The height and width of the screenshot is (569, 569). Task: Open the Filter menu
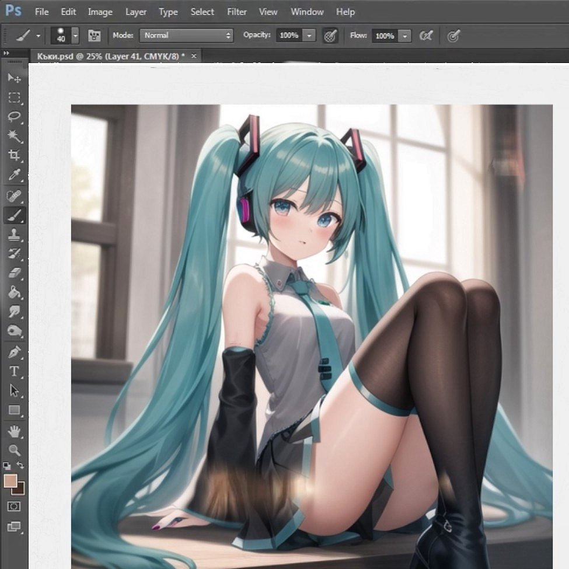[236, 12]
